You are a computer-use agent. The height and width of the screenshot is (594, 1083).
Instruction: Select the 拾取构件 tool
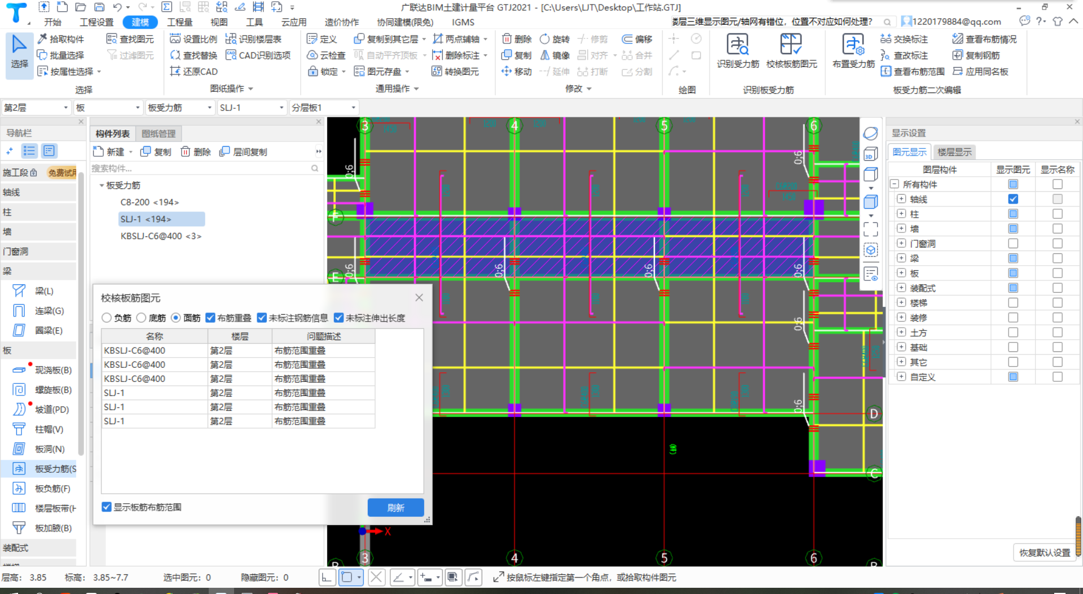click(x=61, y=39)
